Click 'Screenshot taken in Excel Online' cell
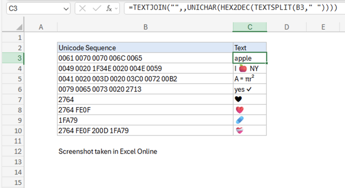Viewport: 345px width, 188px height. [145, 151]
